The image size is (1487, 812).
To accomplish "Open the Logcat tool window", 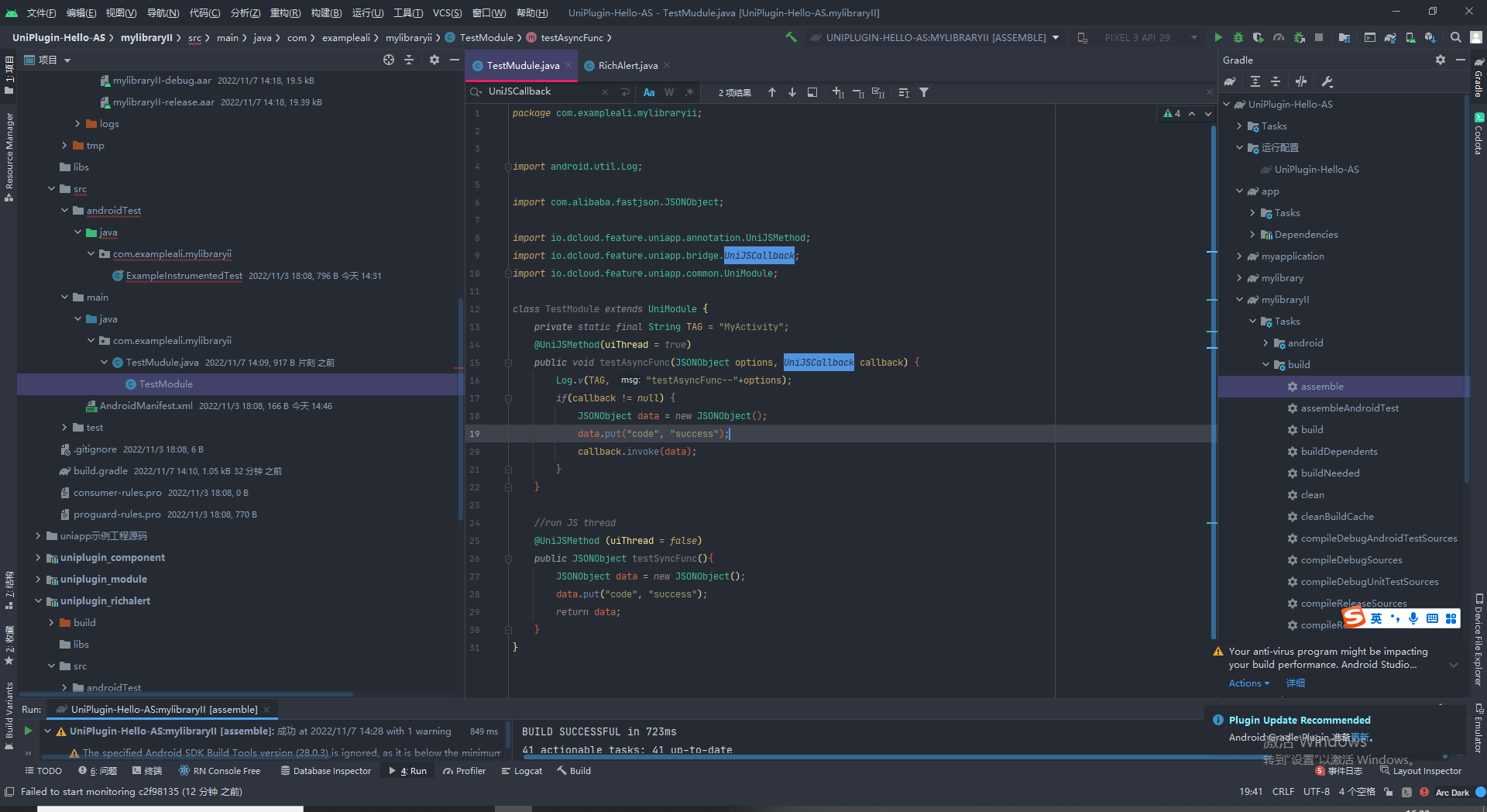I will 522,771.
